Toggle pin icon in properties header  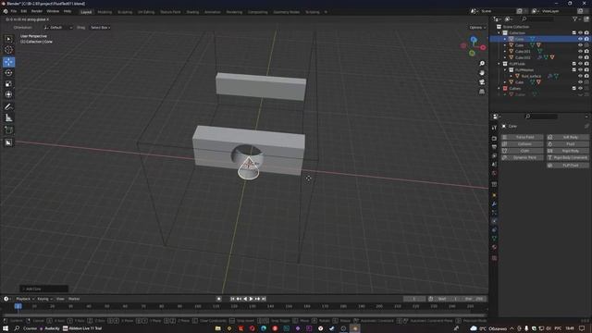(x=586, y=126)
